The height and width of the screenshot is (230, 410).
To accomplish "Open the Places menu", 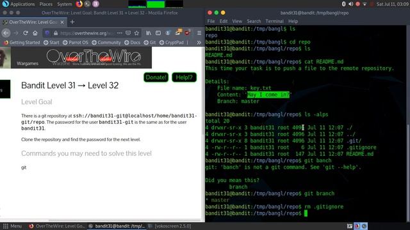I will pyautogui.click(x=46, y=4).
